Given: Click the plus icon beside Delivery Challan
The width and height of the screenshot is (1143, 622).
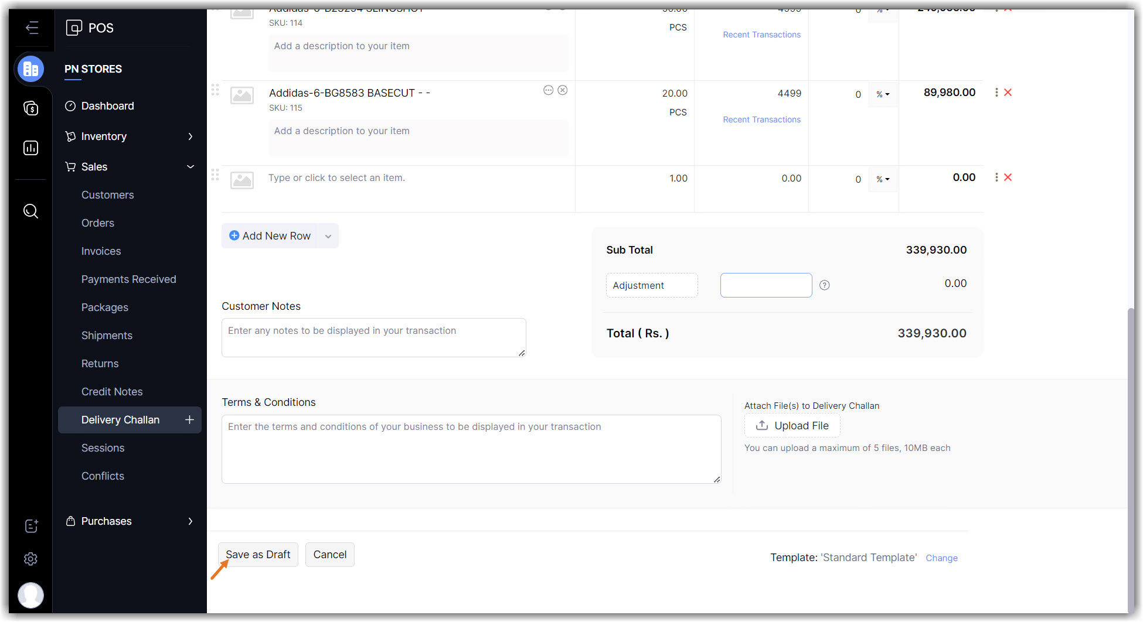Looking at the screenshot, I should coord(189,420).
